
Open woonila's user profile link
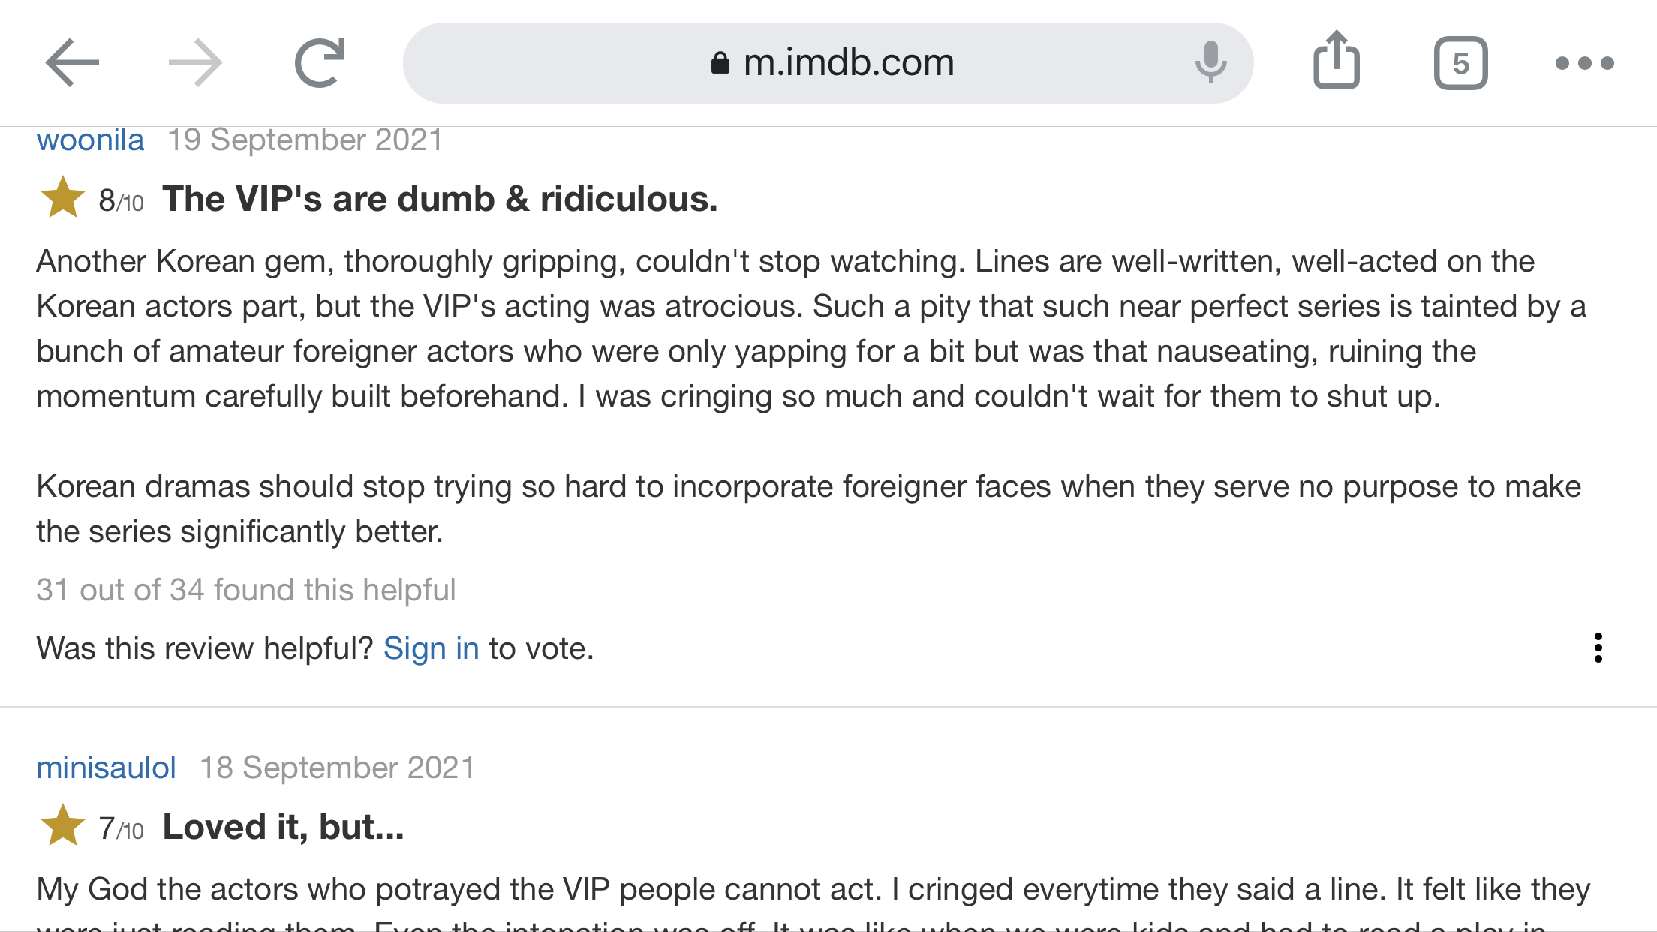90,140
